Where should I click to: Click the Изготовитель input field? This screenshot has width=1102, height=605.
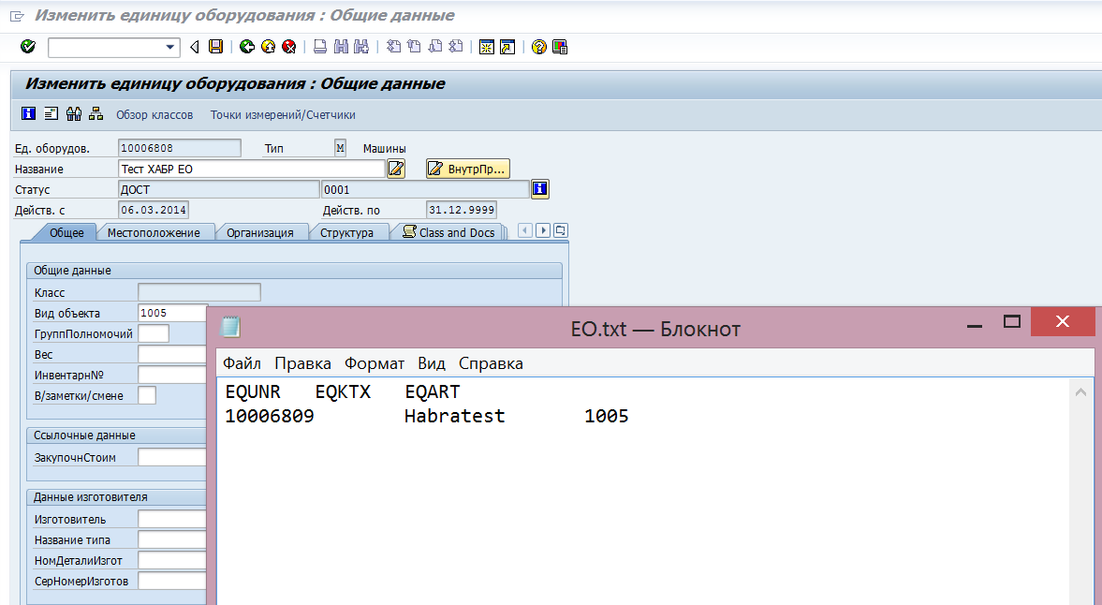(173, 519)
